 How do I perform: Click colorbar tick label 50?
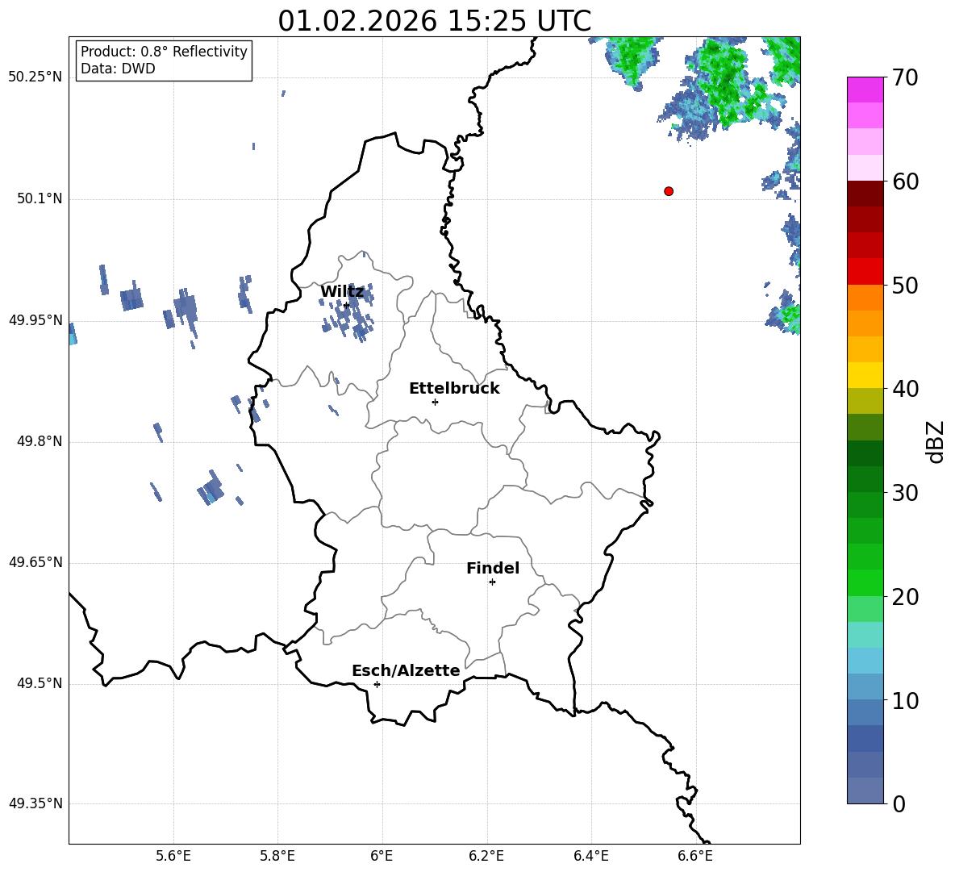(x=905, y=285)
